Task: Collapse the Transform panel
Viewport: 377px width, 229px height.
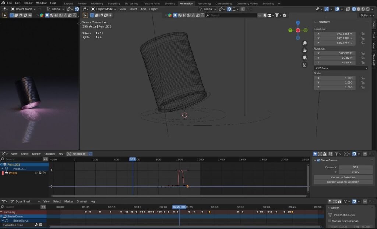Action: tap(315, 22)
